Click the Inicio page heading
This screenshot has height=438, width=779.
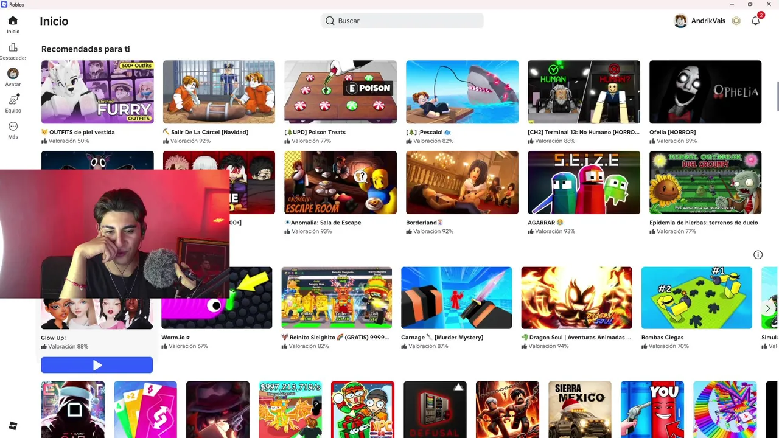pos(54,21)
